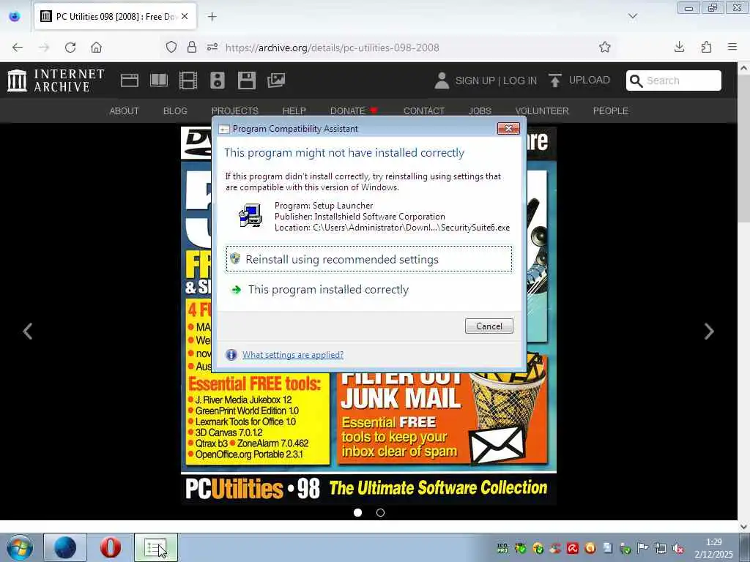
Task: Open the Opera taskbar icon
Action: 110,547
